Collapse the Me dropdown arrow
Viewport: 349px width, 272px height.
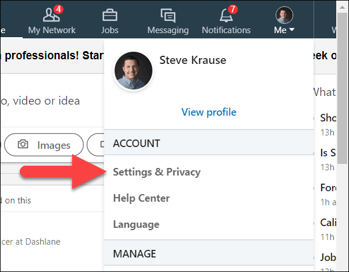pyautogui.click(x=291, y=30)
